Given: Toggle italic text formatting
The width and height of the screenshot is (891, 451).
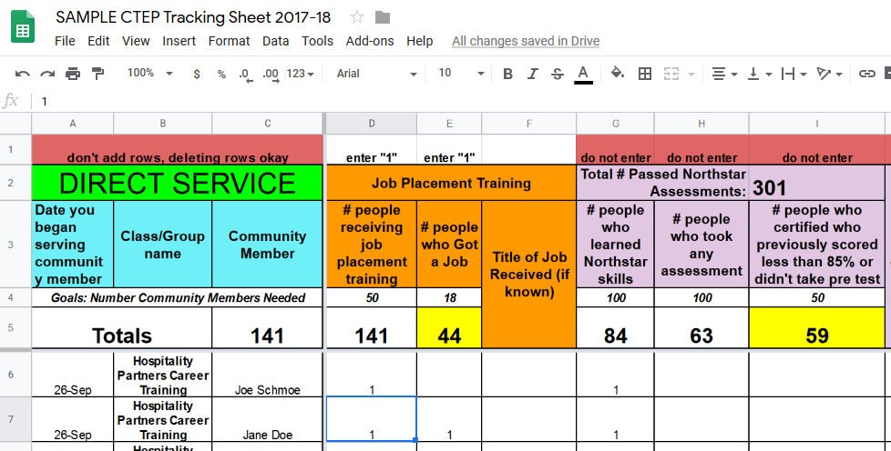Looking at the screenshot, I should [x=533, y=74].
